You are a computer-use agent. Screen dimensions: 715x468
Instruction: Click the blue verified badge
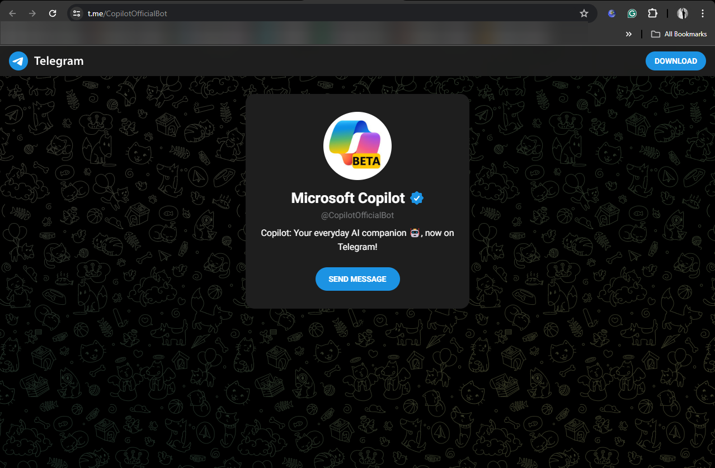pyautogui.click(x=417, y=198)
